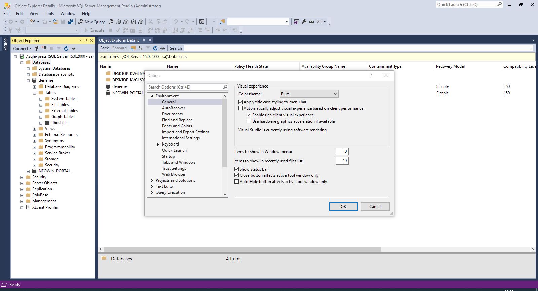The width and height of the screenshot is (538, 291).
Task: Click the DMX query icon in toolbar
Action: pos(125,22)
